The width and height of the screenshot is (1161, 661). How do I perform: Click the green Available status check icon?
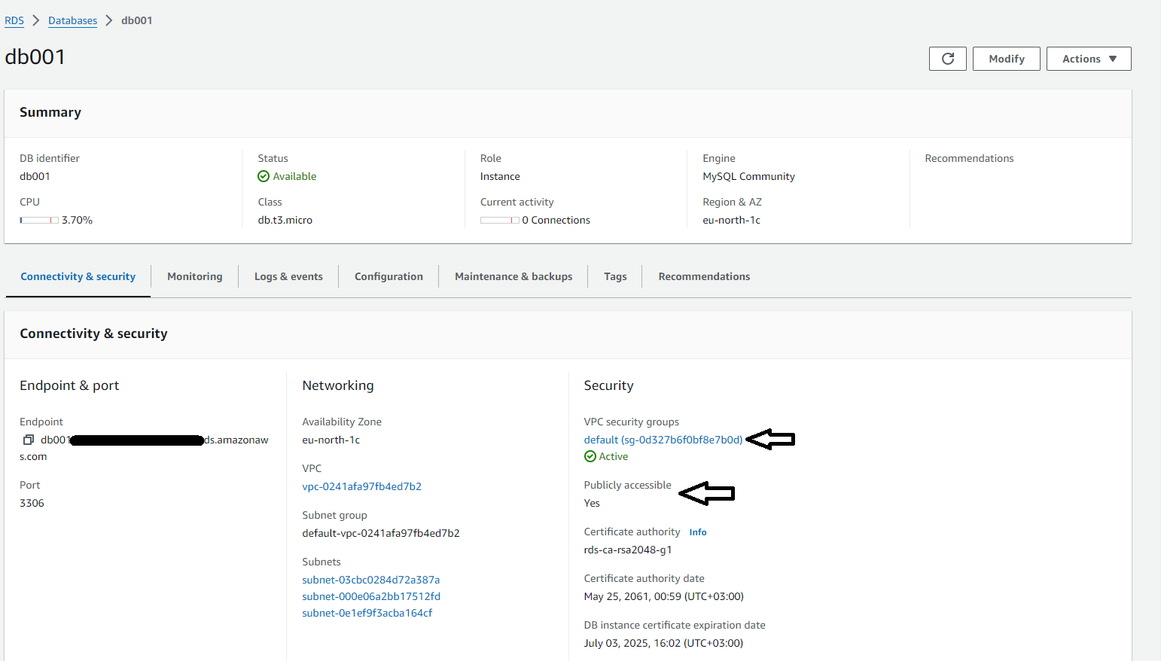[263, 175]
